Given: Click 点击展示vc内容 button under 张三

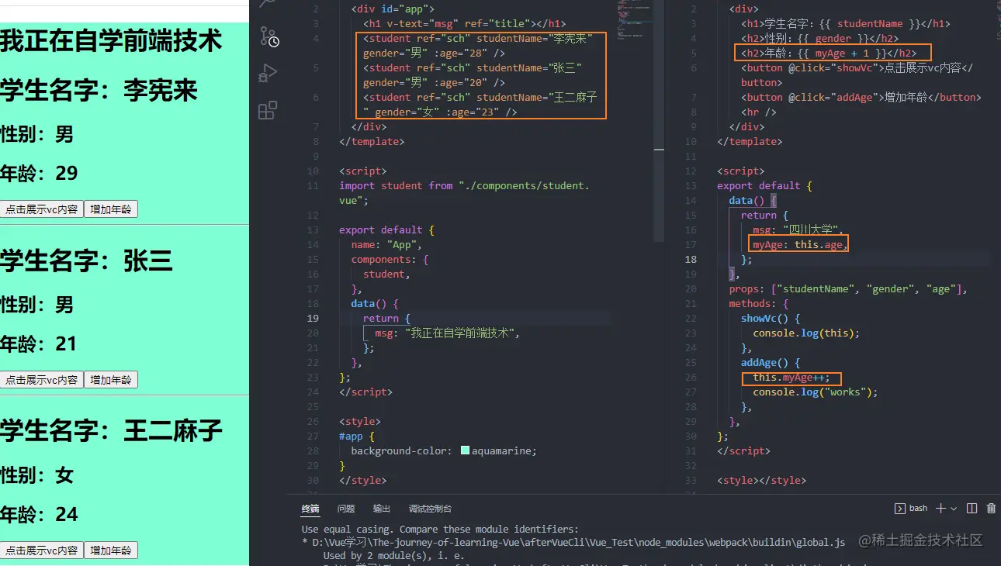Looking at the screenshot, I should (41, 380).
